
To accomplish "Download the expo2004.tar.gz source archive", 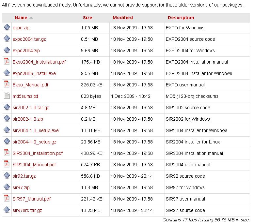I will (29, 39).
